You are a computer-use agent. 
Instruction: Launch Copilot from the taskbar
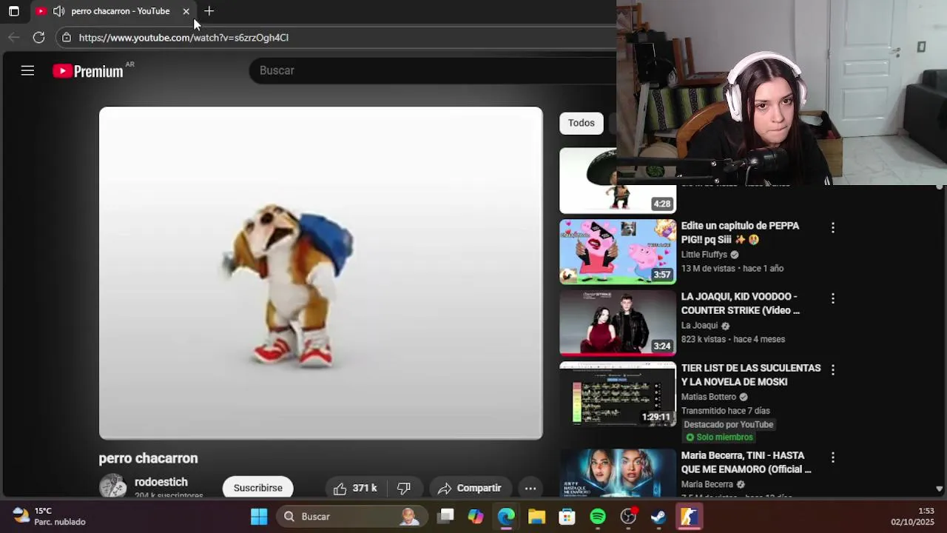point(476,517)
